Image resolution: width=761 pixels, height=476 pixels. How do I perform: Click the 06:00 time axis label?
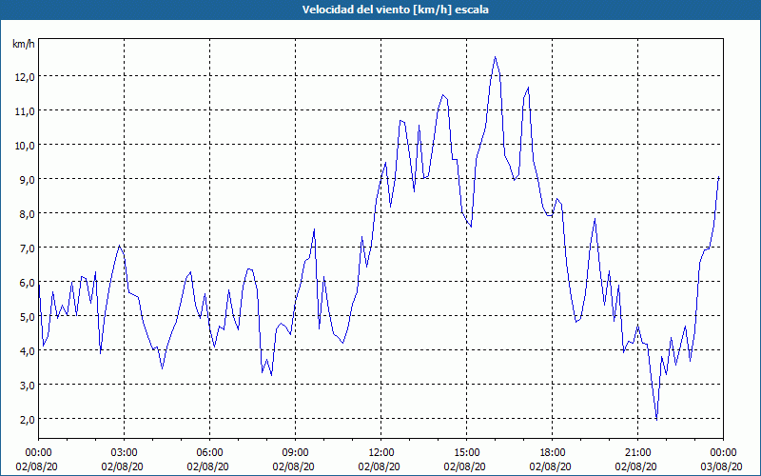[209, 453]
